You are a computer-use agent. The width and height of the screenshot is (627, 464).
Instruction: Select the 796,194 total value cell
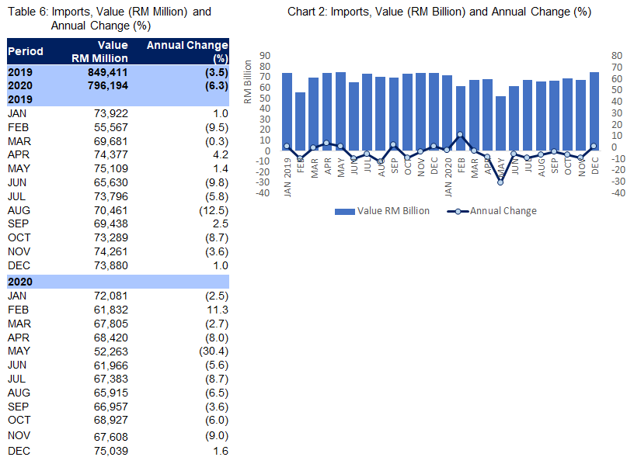tap(106, 86)
